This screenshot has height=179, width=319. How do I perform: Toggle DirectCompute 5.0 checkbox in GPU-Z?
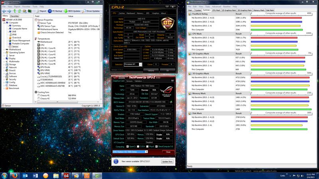[156, 146]
